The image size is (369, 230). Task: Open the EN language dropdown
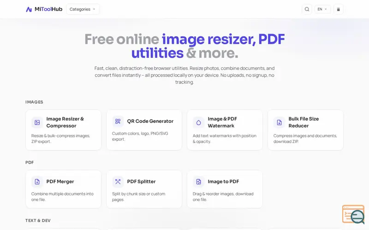click(x=322, y=9)
